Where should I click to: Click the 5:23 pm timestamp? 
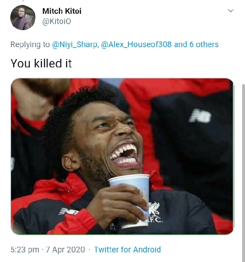[25, 250]
